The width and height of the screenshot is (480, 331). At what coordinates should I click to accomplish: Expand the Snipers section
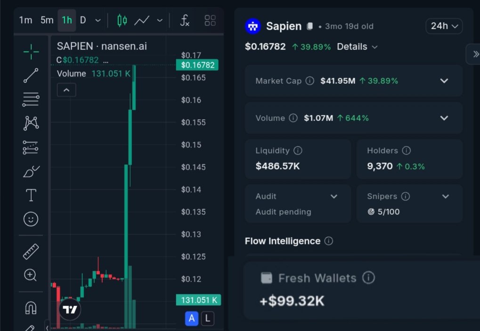tap(446, 196)
